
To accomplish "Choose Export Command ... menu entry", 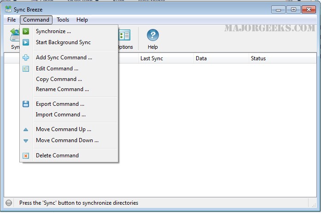I will [x=69, y=104].
